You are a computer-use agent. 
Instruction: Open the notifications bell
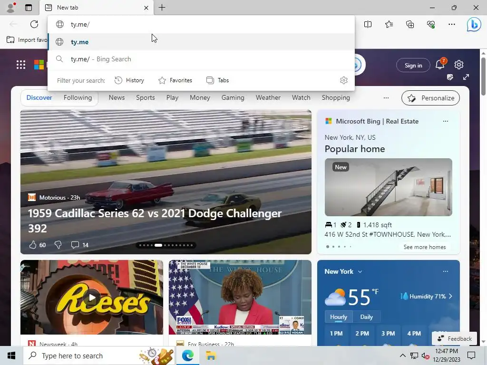[x=440, y=65]
